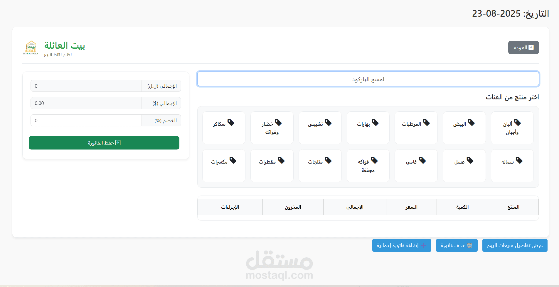Click the الإجمالي ($) total field

click(86, 103)
